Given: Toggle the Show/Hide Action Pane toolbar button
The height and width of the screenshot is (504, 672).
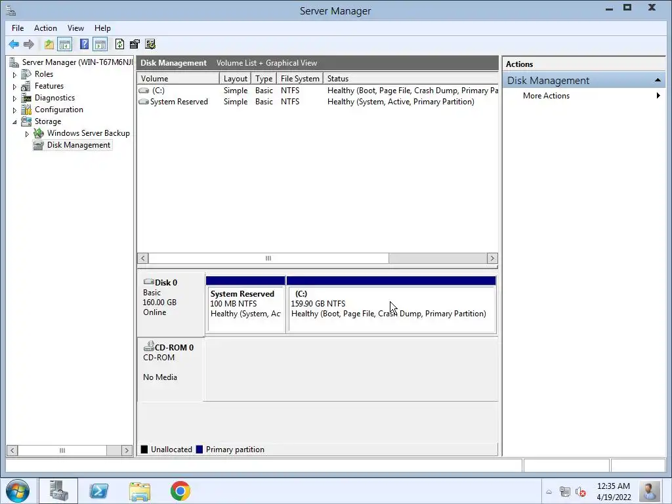Looking at the screenshot, I should 100,44.
